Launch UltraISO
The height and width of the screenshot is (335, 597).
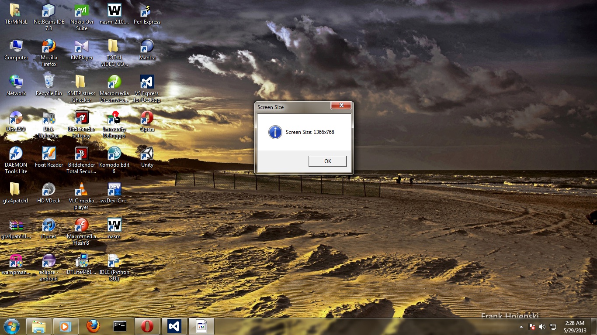[16, 119]
